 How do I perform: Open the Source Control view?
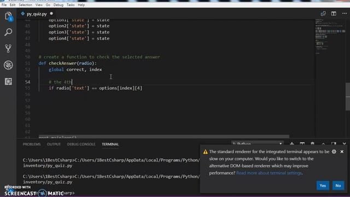coord(8,49)
